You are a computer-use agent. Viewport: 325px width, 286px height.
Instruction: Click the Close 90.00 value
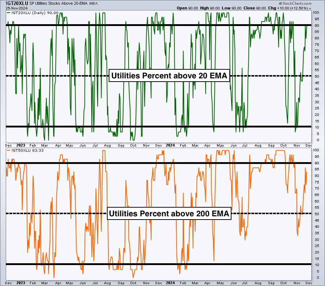pos(255,8)
